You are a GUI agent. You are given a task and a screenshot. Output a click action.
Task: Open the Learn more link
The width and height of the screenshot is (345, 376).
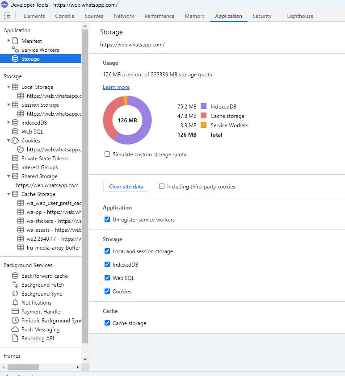click(x=116, y=87)
